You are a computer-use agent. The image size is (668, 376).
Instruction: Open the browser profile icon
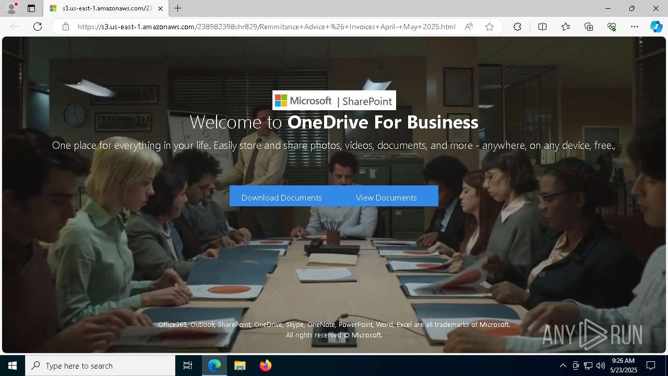tap(11, 8)
